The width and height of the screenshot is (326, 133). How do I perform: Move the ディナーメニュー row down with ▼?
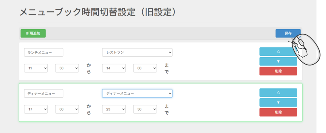pyautogui.click(x=278, y=102)
